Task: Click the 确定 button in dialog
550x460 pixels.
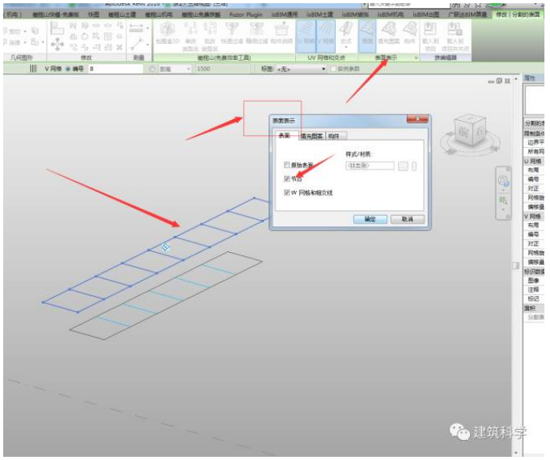Action: [x=370, y=219]
